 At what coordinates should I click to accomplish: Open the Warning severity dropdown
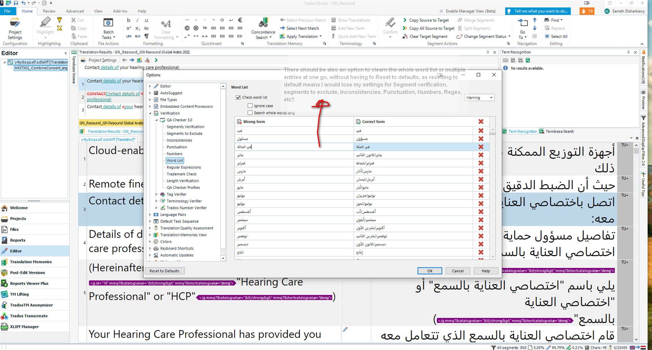click(479, 98)
